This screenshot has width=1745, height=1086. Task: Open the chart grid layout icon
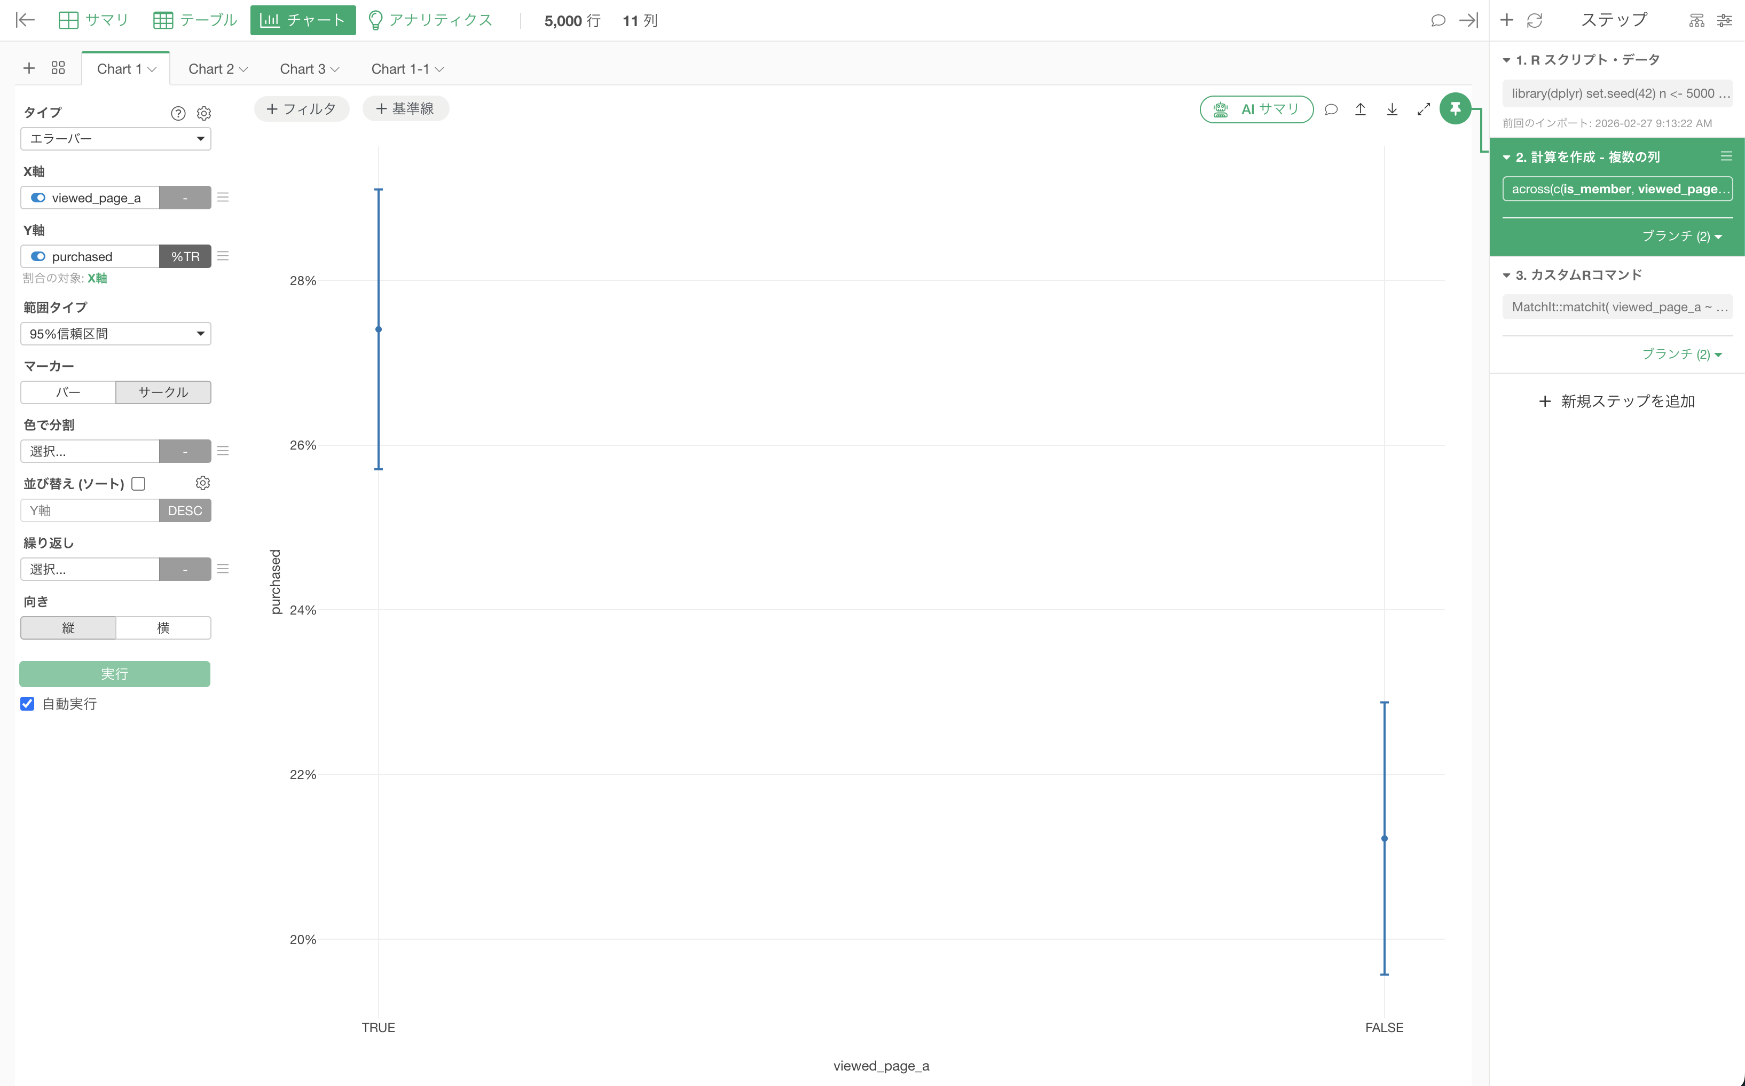[x=58, y=68]
